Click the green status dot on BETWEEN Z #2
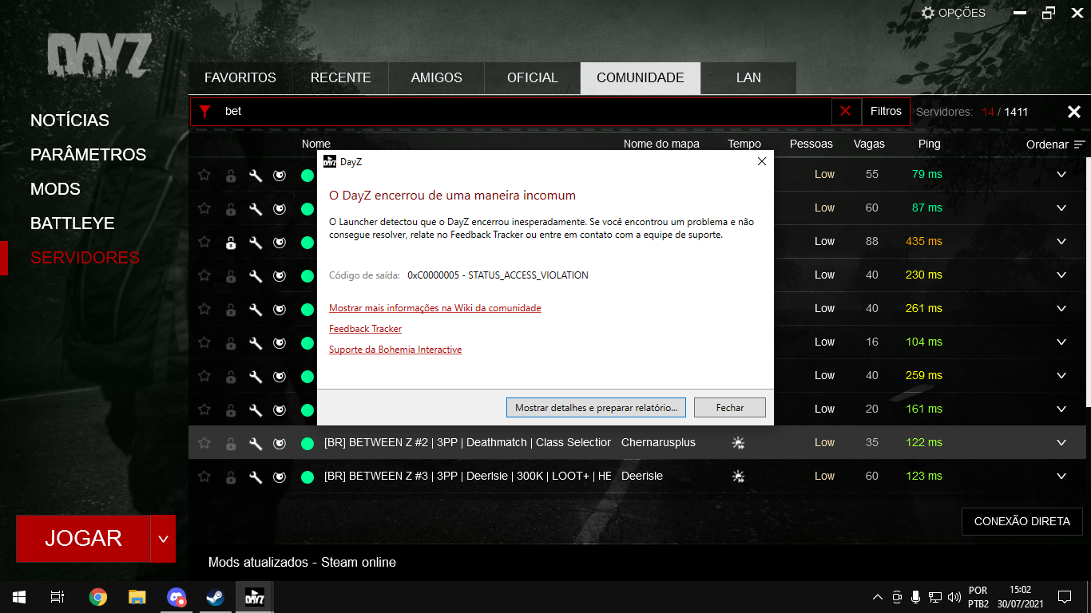 307,443
